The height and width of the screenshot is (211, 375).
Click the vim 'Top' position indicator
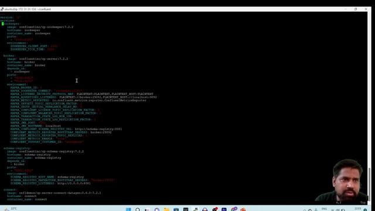(x=363, y=203)
